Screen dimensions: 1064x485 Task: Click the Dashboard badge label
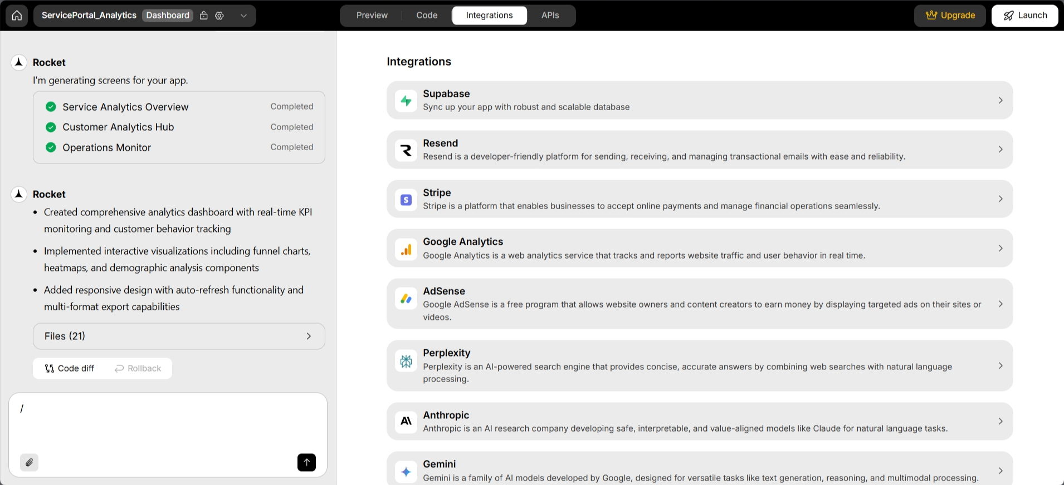[168, 16]
